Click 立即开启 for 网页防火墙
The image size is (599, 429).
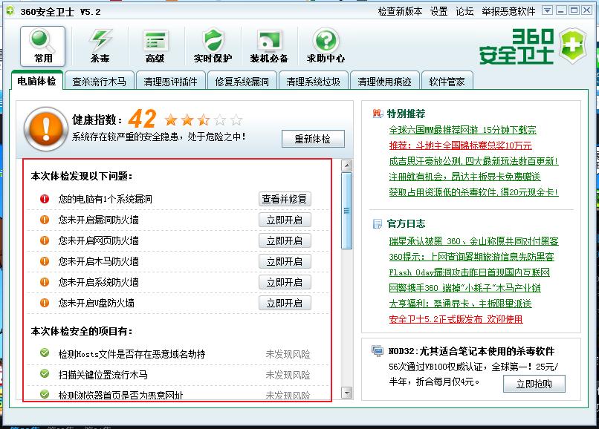285,240
